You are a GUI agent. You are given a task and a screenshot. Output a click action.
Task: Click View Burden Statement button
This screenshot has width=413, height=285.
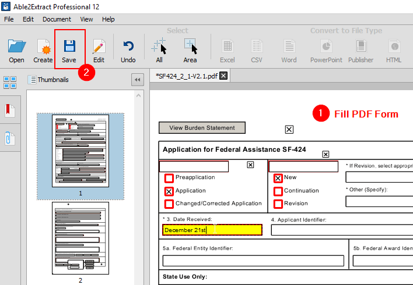(202, 127)
